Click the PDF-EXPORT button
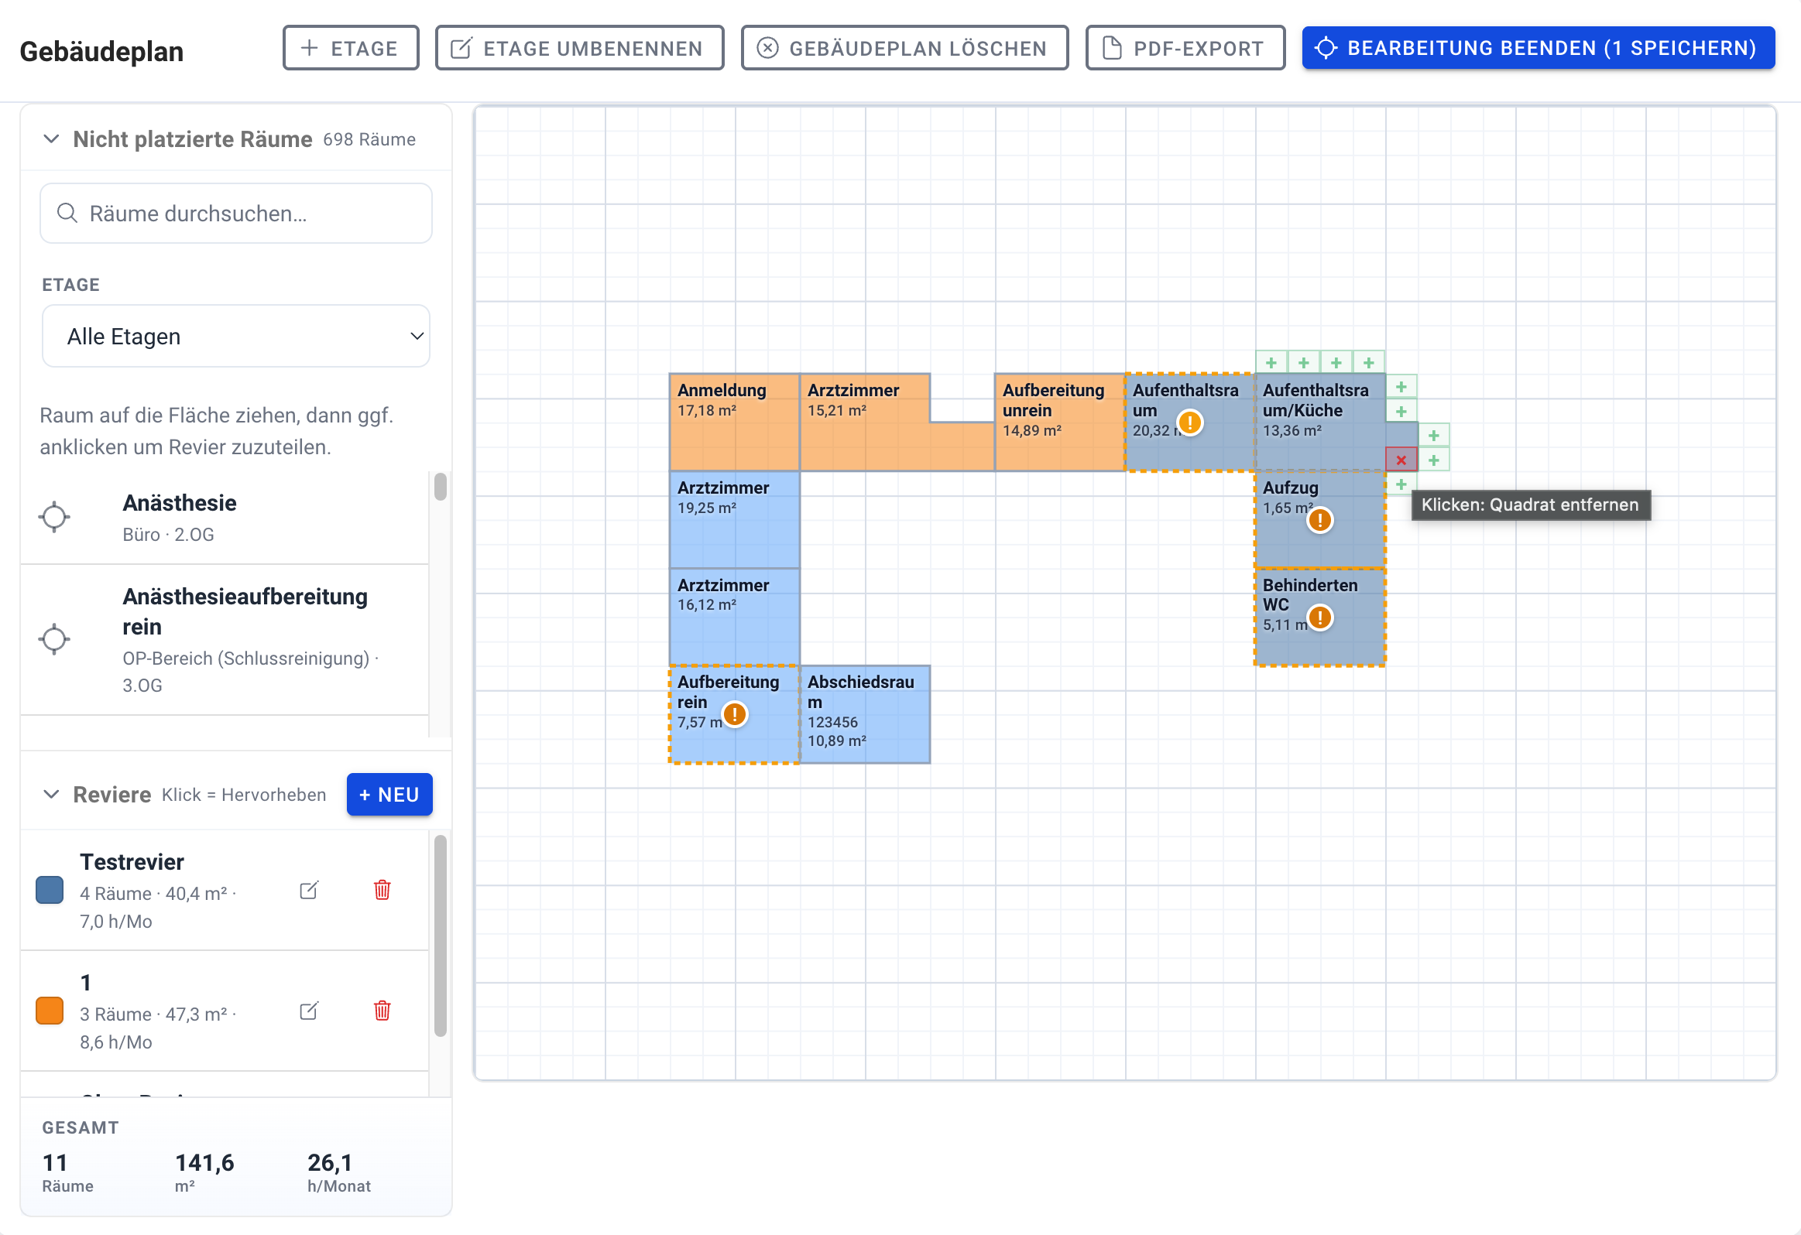The width and height of the screenshot is (1801, 1235). coord(1185,48)
